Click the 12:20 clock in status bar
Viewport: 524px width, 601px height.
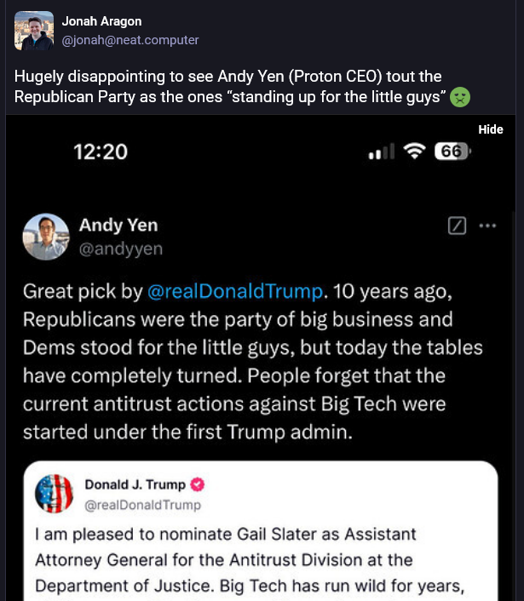point(101,152)
